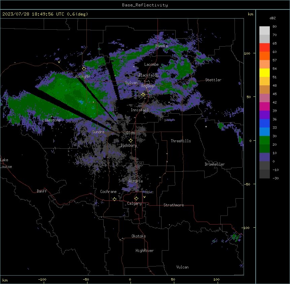This screenshot has height=284, width=290.
Task: Click the Blackfalds label
Action: coord(148,75)
